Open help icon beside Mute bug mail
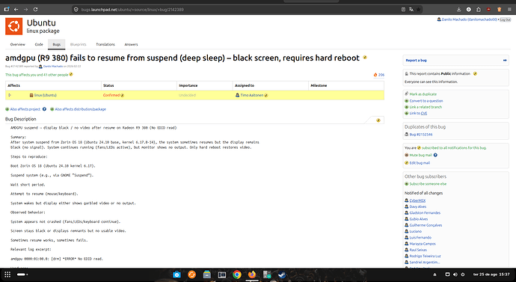Image resolution: width=516 pixels, height=282 pixels. [435, 155]
